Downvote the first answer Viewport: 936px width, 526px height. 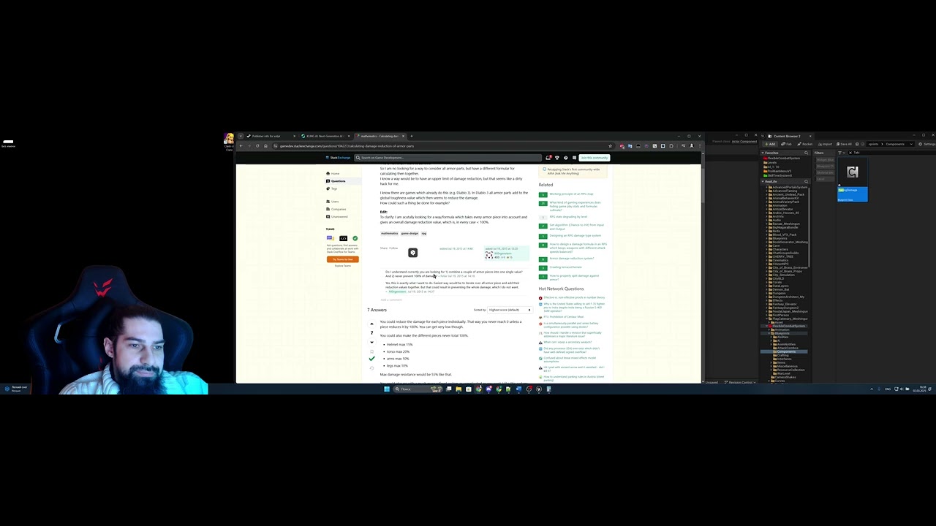click(x=371, y=342)
